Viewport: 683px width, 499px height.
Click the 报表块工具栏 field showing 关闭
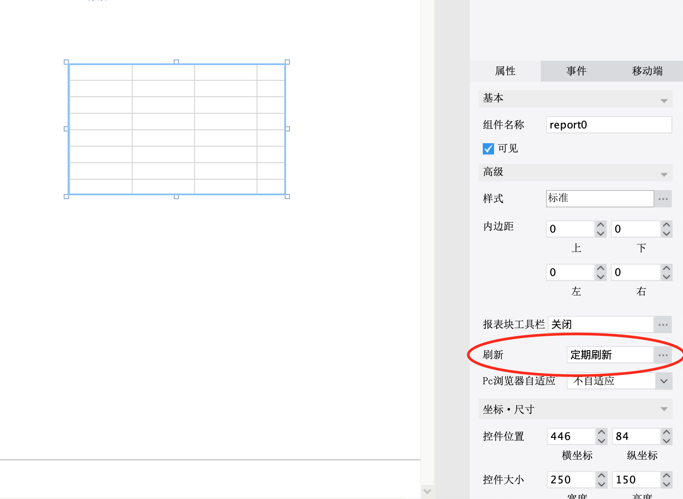601,325
